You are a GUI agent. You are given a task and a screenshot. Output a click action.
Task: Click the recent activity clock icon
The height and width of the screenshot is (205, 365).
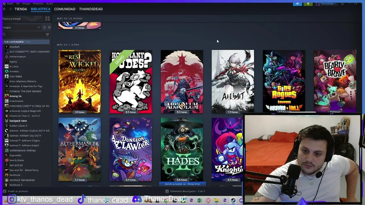click(44, 27)
